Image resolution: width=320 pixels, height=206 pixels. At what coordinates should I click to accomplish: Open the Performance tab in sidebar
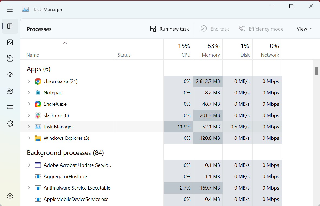pyautogui.click(x=10, y=42)
